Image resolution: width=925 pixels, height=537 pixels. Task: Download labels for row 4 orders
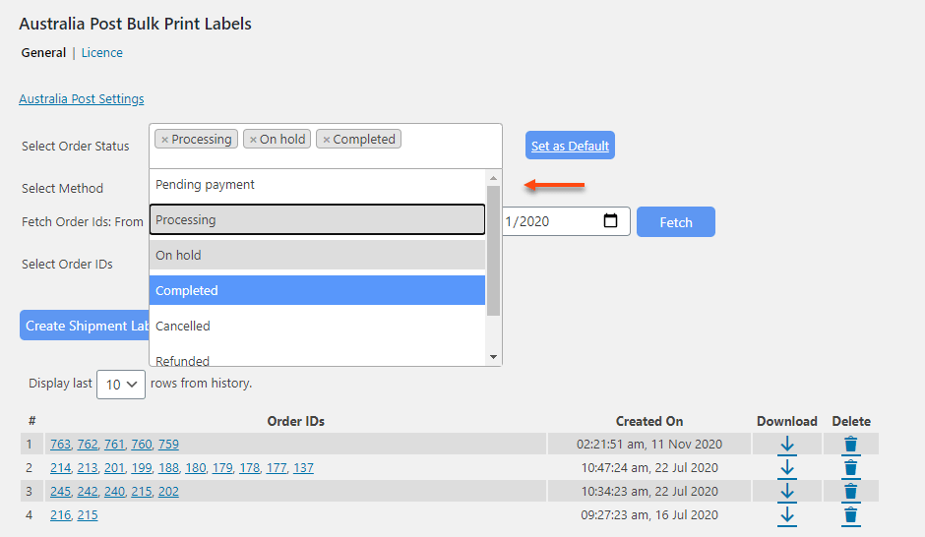[x=787, y=515]
